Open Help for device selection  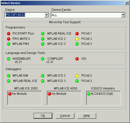tap(87, 116)
